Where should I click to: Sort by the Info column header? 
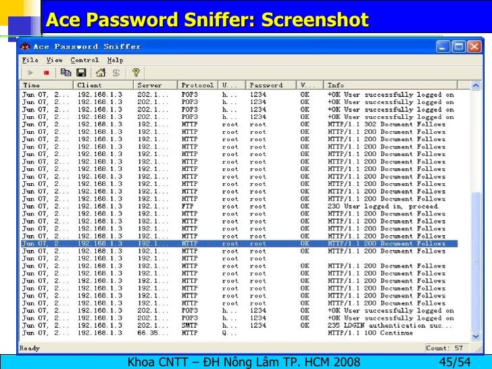coord(390,85)
